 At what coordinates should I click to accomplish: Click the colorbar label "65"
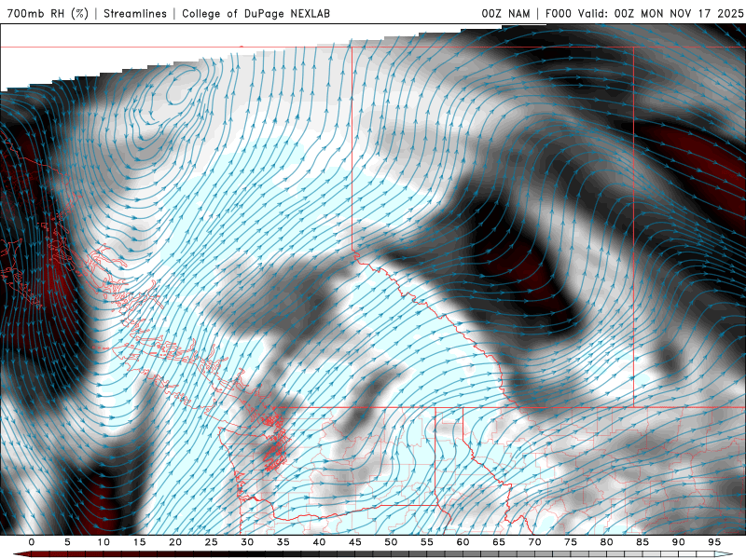(x=499, y=542)
